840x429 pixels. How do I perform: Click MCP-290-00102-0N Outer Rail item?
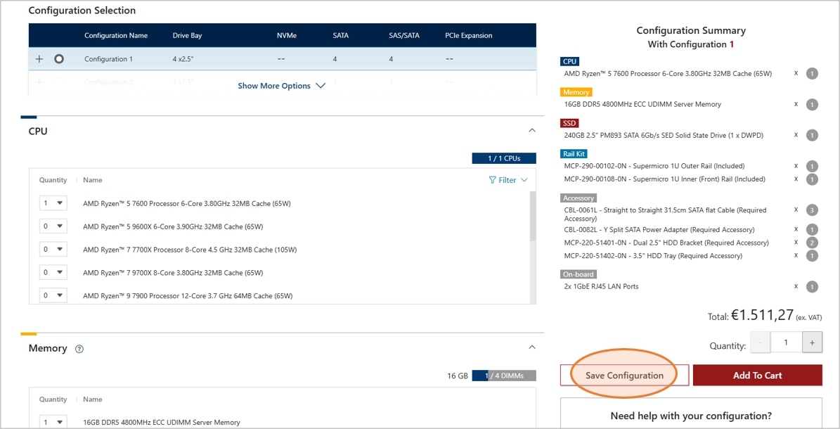654,166
